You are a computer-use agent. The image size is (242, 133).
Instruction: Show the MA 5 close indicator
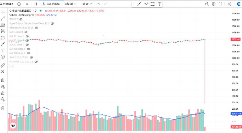[x=26, y=32]
